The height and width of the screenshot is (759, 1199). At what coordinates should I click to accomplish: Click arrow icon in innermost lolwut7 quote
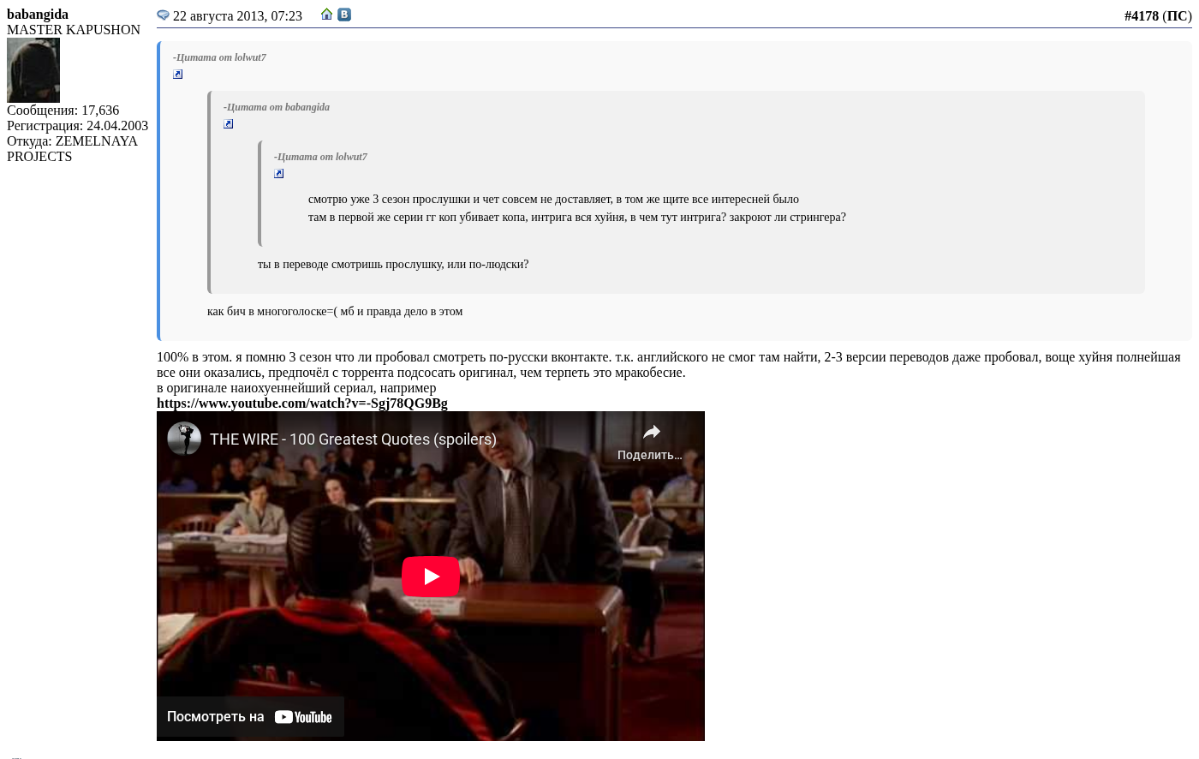[x=279, y=174]
